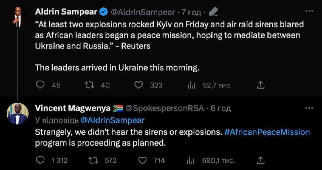Image resolution: width=322 pixels, height=170 pixels.
Task: View analytics of Aldrin Sampear's tweet
Action: 192,85
